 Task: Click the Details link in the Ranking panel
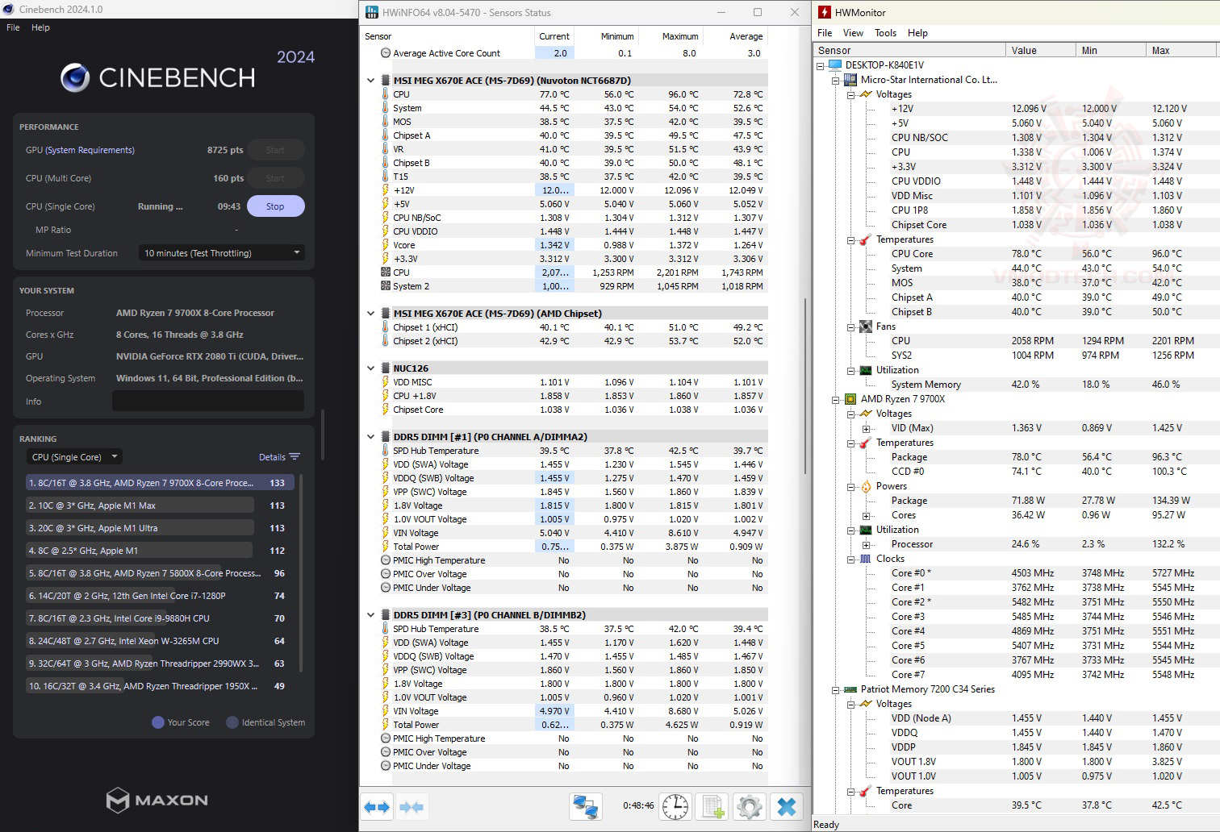click(x=272, y=457)
